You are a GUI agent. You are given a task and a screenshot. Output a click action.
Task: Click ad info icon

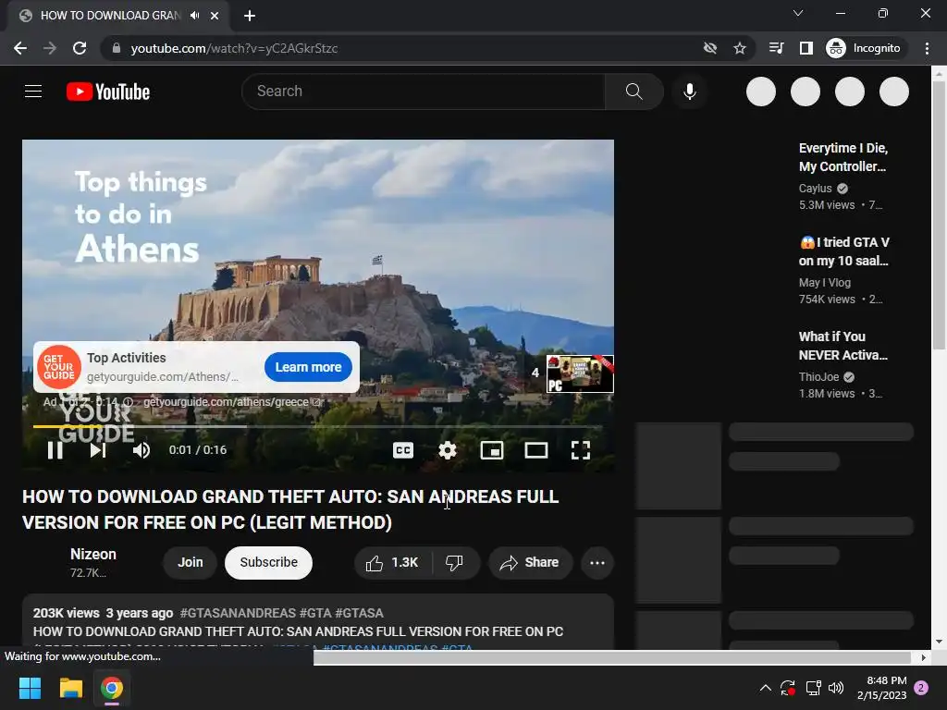pyautogui.click(x=128, y=402)
